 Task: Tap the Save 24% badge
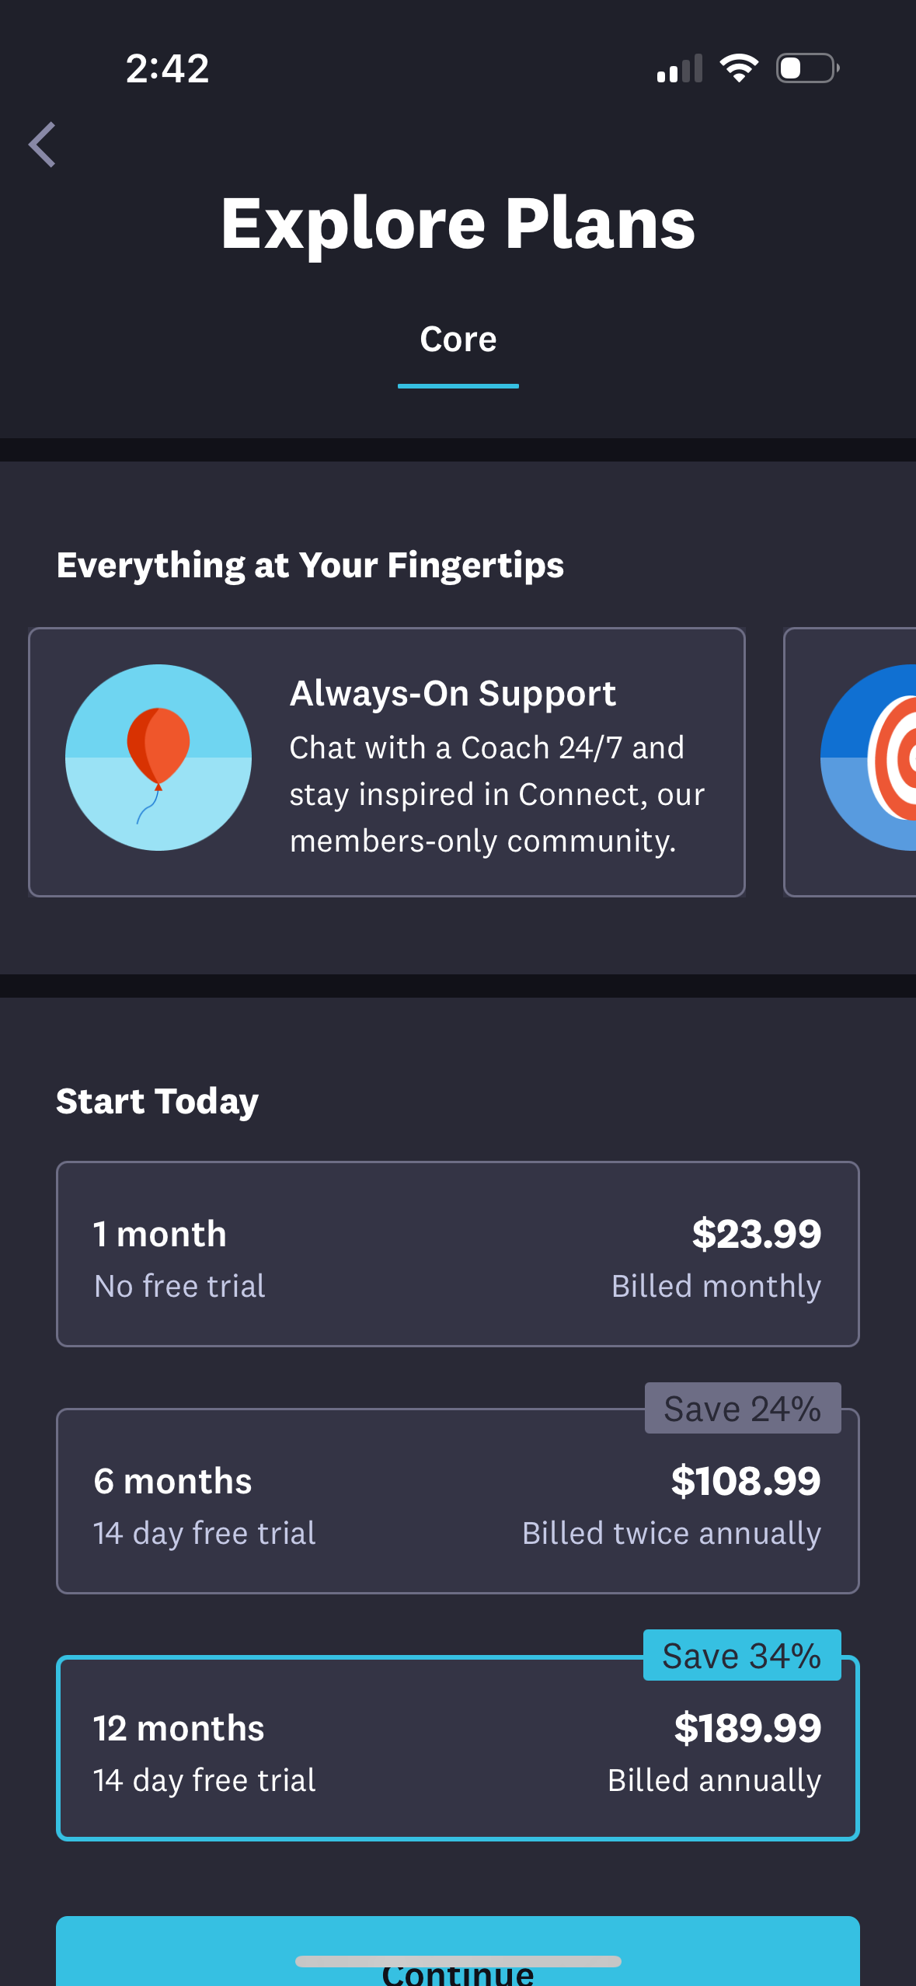[743, 1409]
